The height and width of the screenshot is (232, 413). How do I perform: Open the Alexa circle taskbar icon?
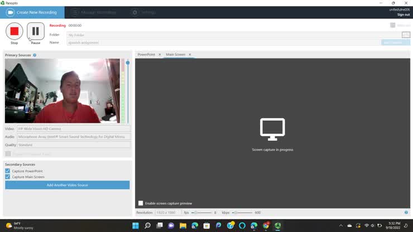[242, 226]
